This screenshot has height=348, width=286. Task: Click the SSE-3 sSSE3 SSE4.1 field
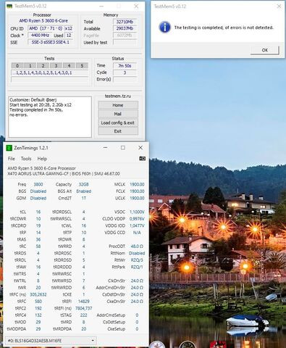coord(51,42)
